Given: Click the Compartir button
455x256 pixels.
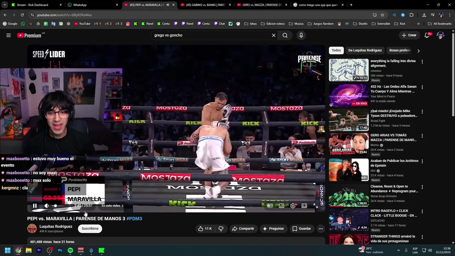Looking at the screenshot, I should click(243, 229).
